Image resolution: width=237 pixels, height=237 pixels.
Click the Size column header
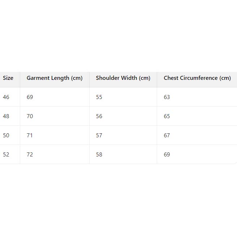(8, 78)
